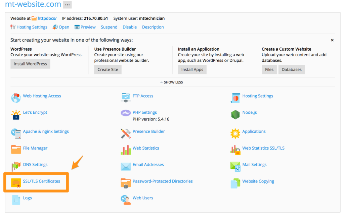The width and height of the screenshot is (344, 217).
Task: Suspend the website
Action: pos(109,27)
